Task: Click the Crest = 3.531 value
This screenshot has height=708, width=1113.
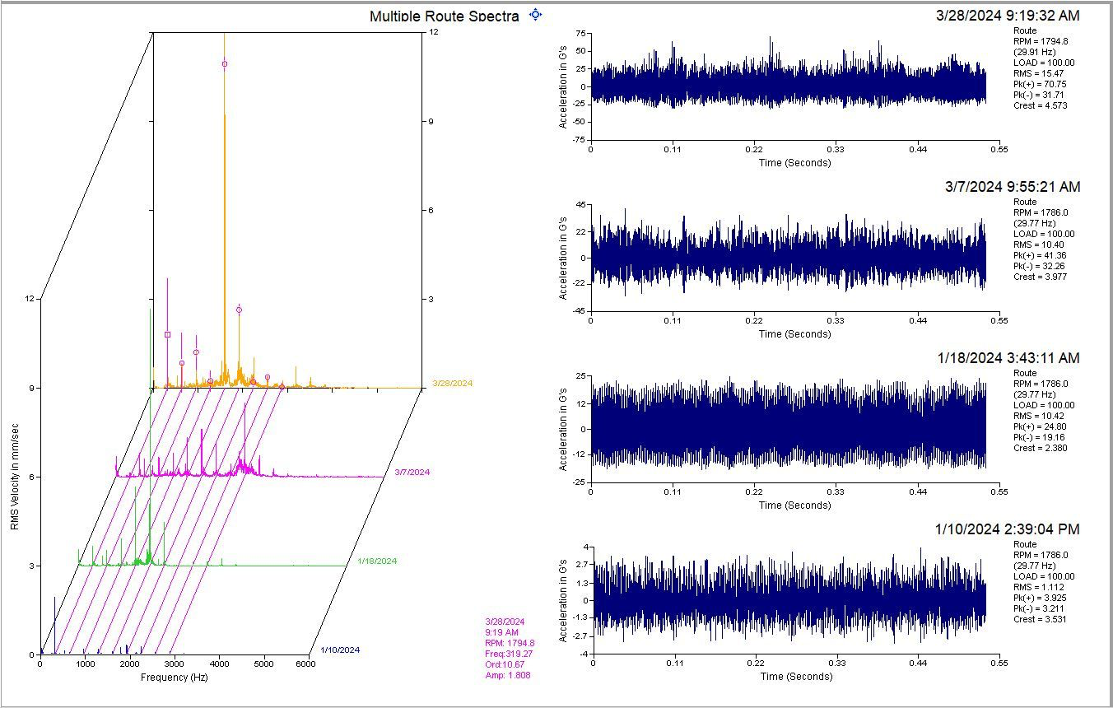Action: point(1041,619)
